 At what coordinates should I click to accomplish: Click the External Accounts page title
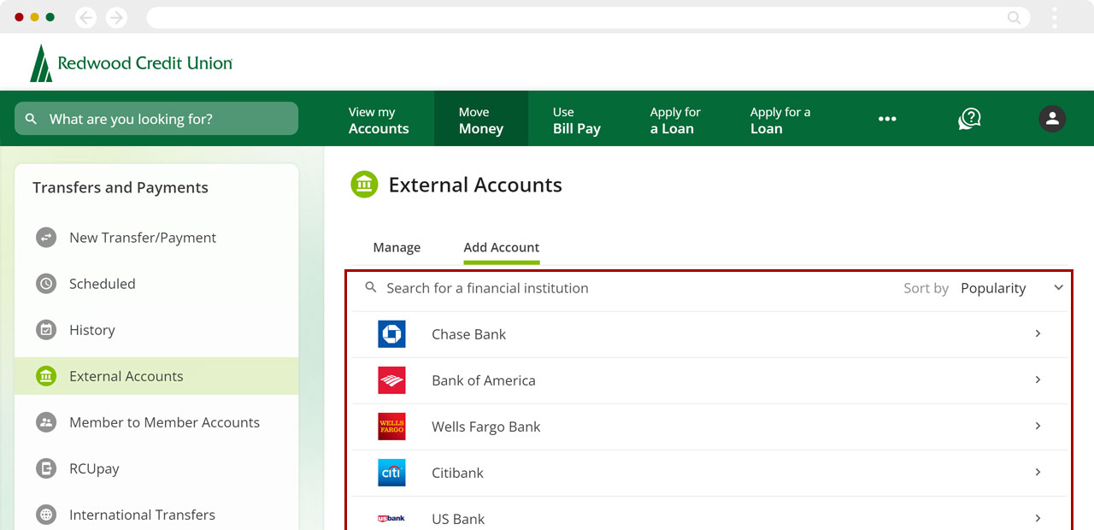pyautogui.click(x=475, y=185)
